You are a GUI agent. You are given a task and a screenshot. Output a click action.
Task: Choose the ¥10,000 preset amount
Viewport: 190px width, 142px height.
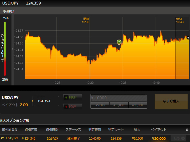point(119,105)
